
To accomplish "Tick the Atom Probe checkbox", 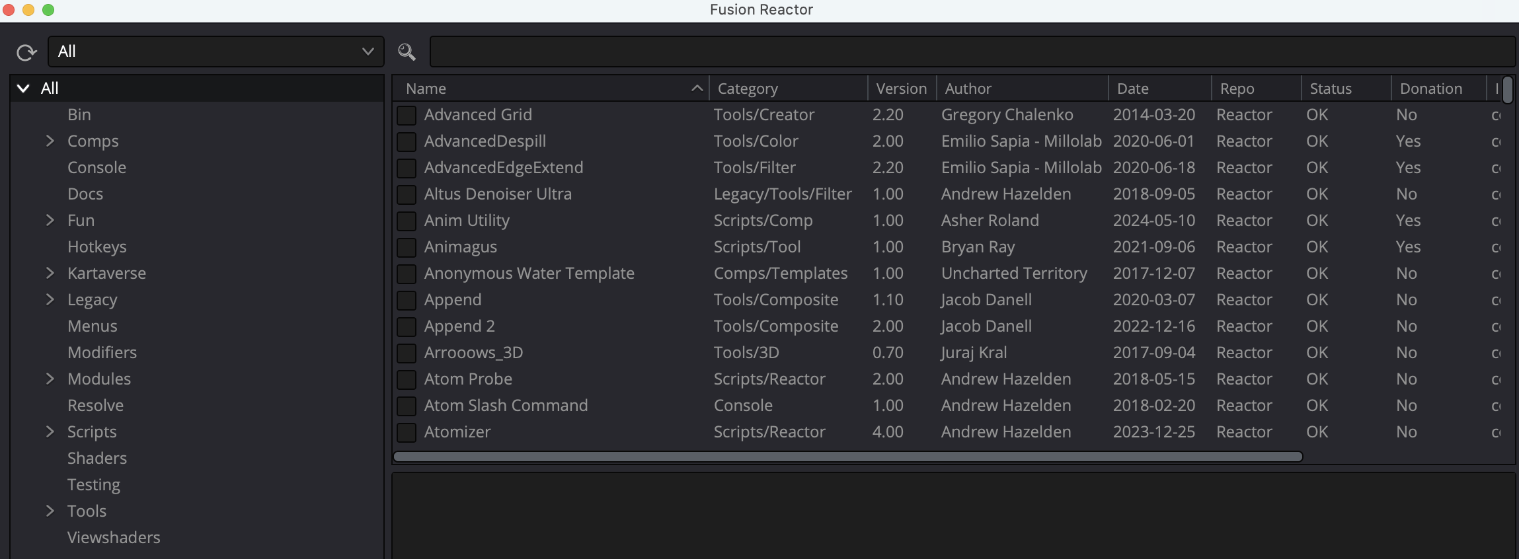I will coord(407,379).
